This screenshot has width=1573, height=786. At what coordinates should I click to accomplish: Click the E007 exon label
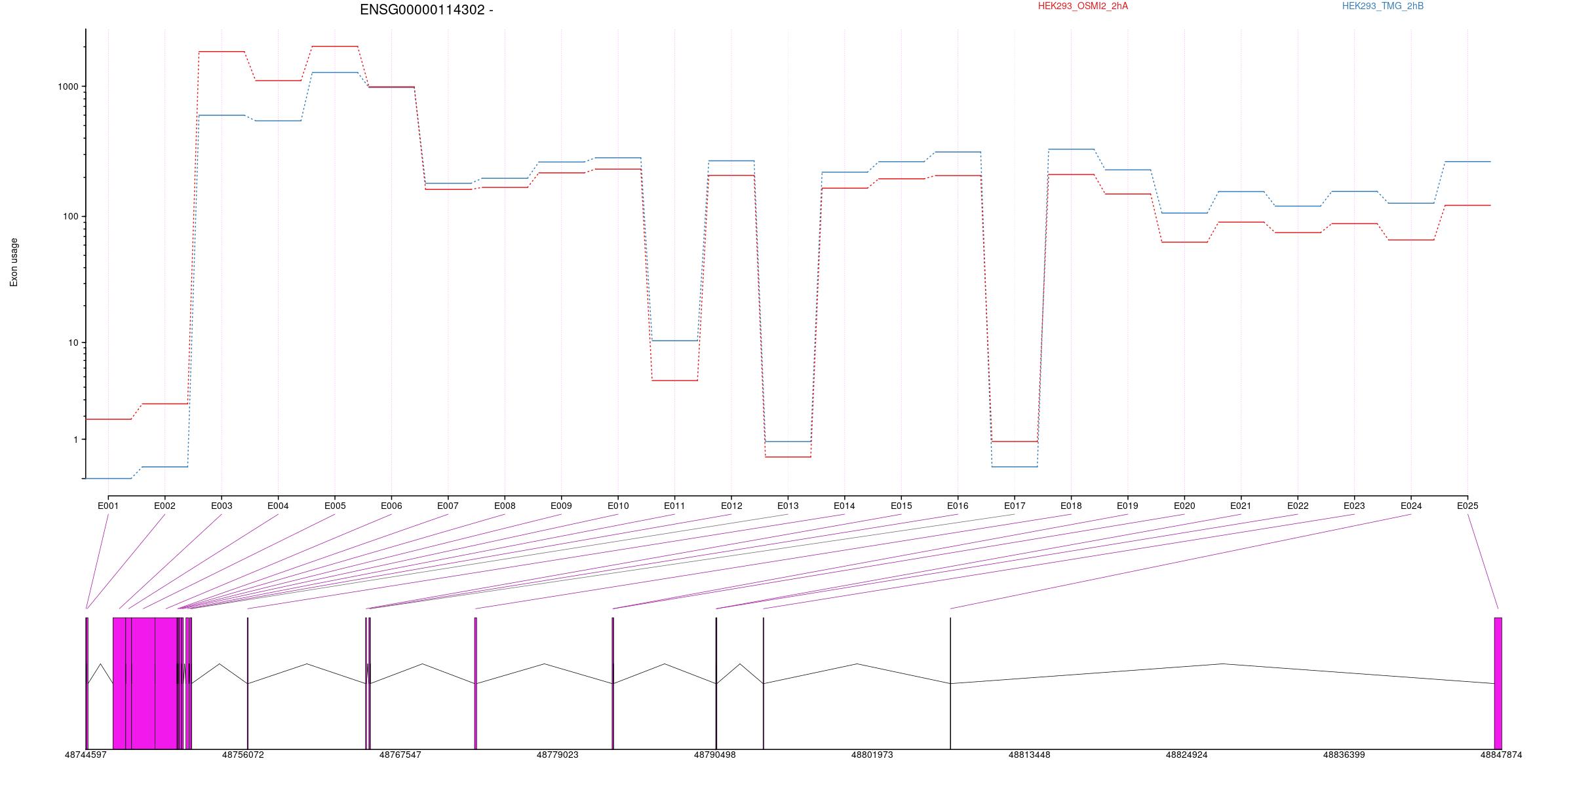pos(448,506)
